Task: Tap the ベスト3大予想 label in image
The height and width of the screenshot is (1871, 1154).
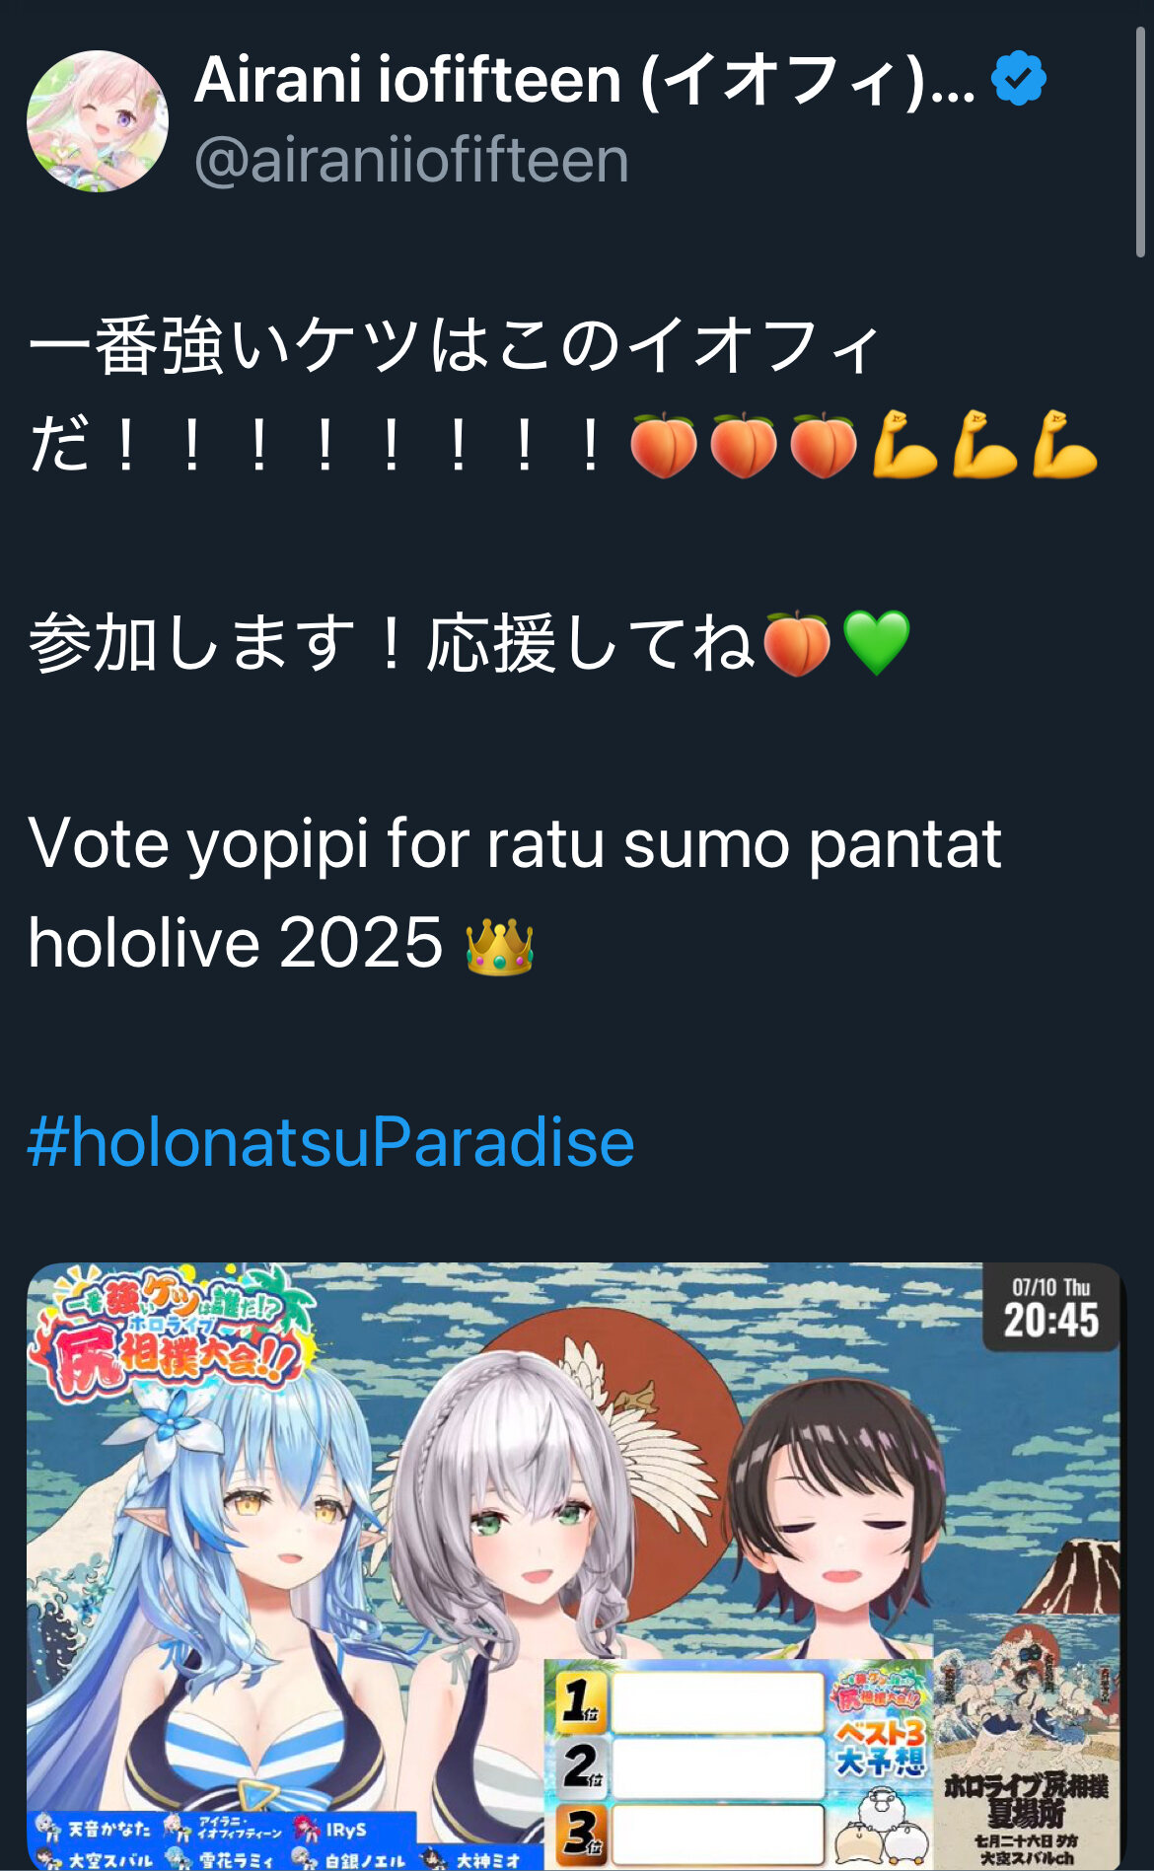Action: tap(879, 1747)
